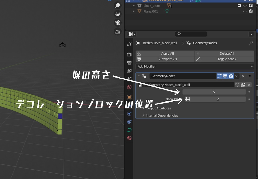
Task: Select the View Layer properties tab
Action: tap(129, 71)
